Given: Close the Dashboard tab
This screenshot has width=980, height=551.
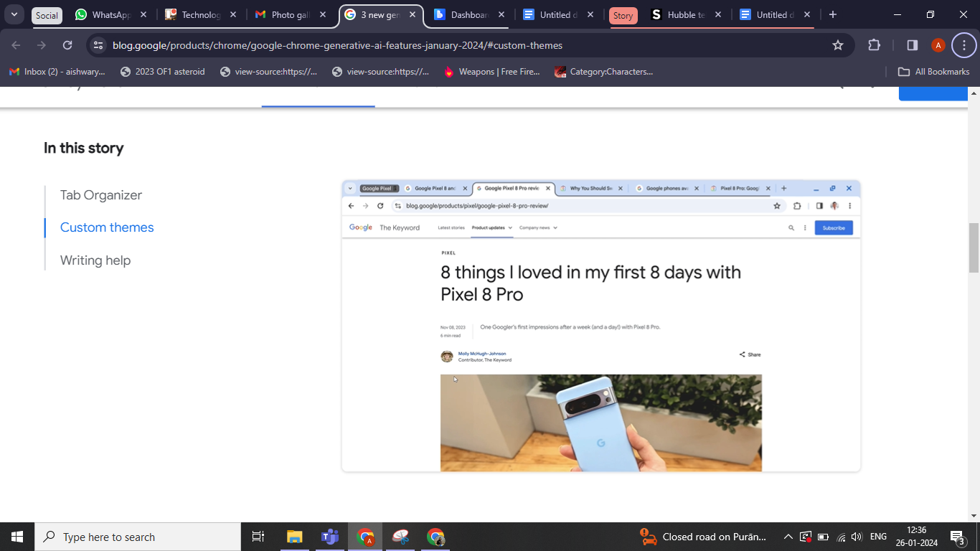Looking at the screenshot, I should click(501, 14).
